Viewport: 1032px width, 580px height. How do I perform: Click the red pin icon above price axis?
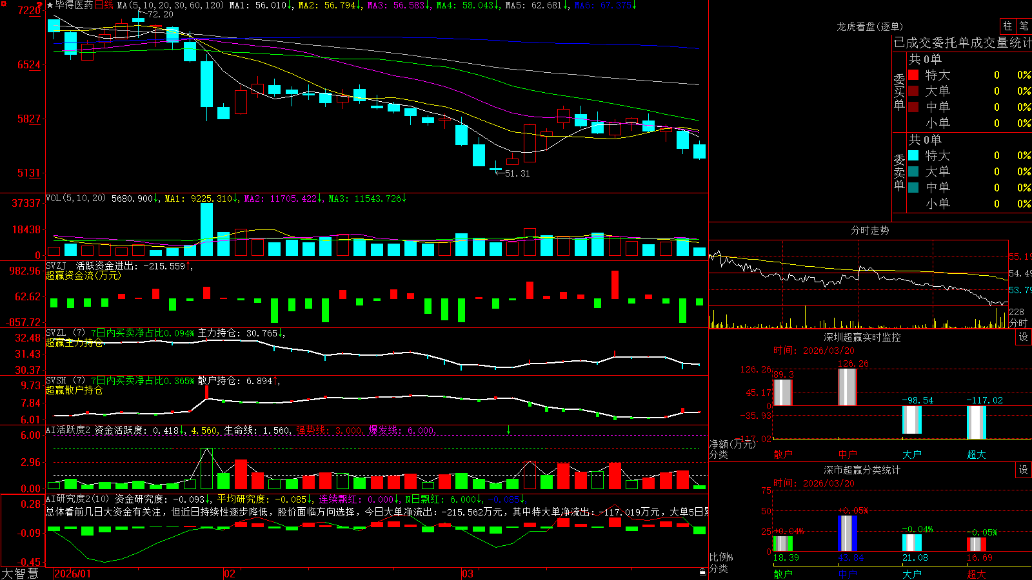coord(40,5)
